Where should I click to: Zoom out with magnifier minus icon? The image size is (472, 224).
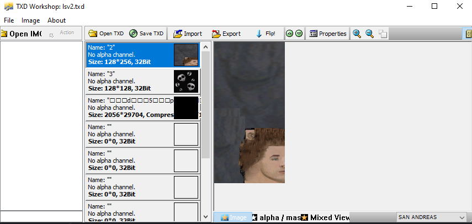(x=369, y=34)
